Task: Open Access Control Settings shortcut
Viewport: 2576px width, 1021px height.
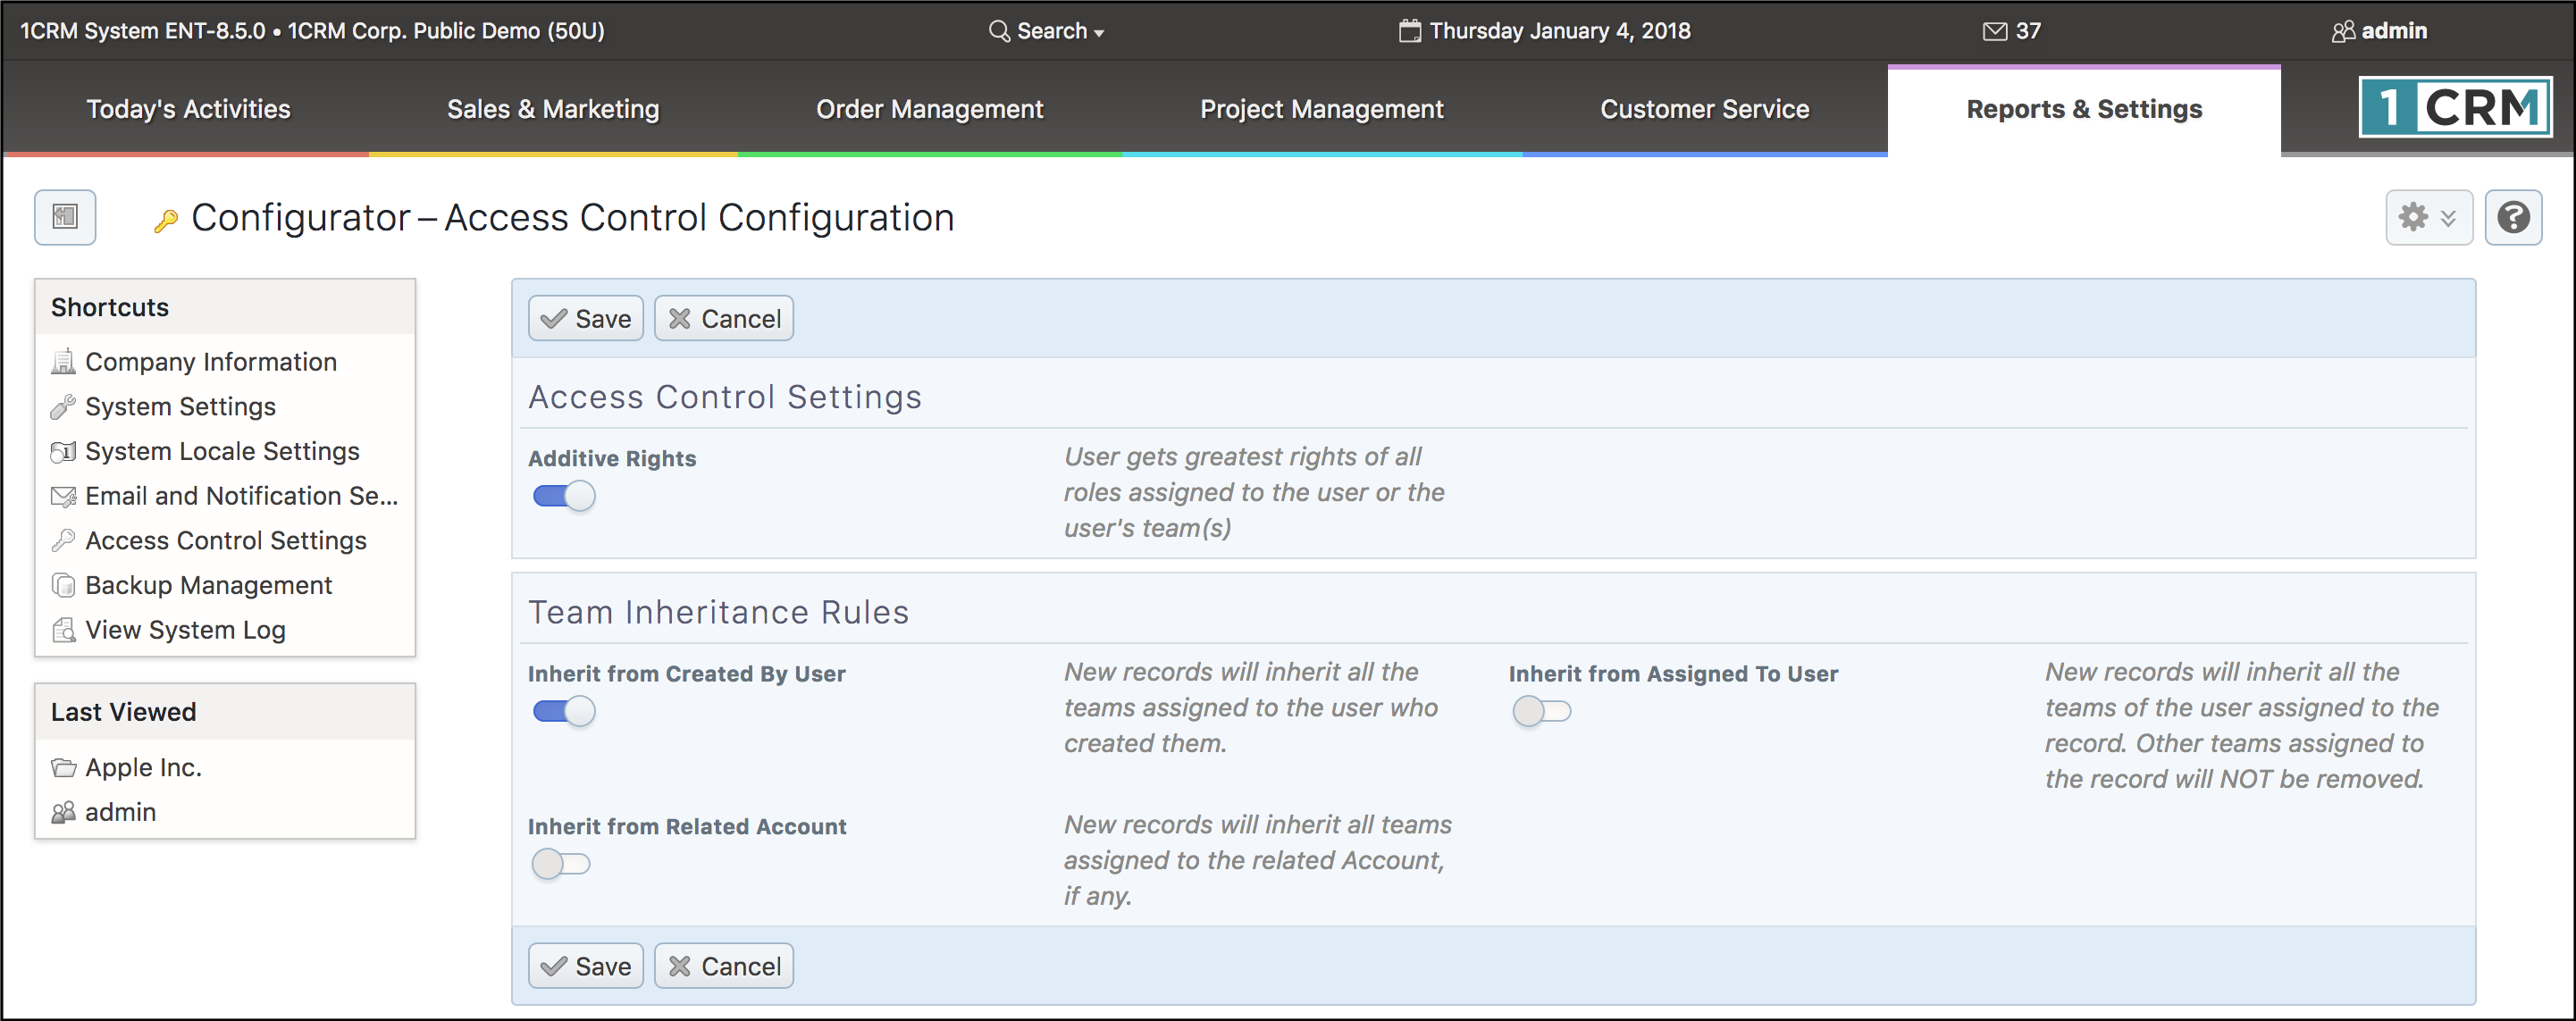Action: 209,540
